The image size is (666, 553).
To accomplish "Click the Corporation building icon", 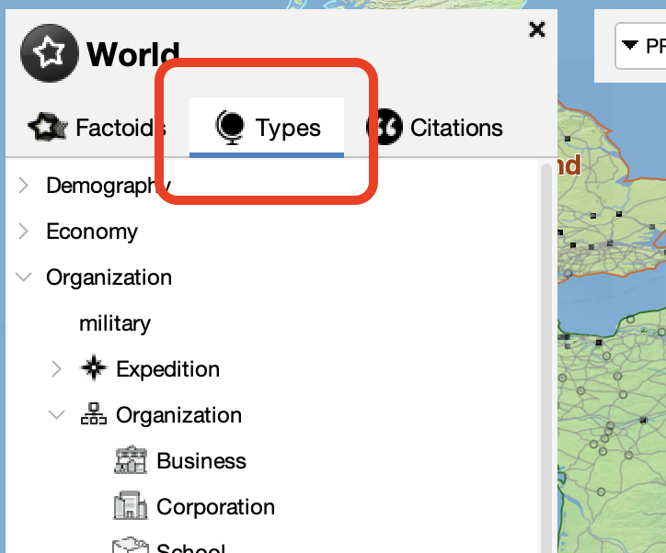I will click(131, 505).
